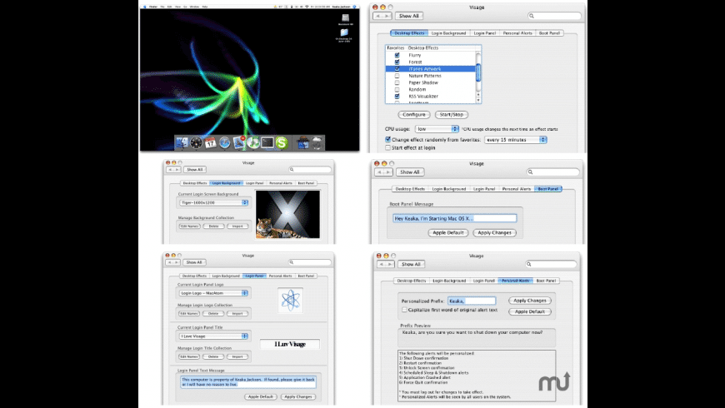Image resolution: width=725 pixels, height=408 pixels.
Task: Click Show All in Desktop Effects window
Action: pos(408,16)
